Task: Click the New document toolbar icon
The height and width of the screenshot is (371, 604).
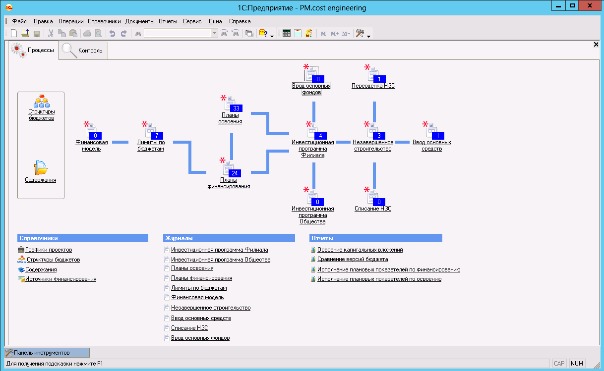Action: (14, 33)
